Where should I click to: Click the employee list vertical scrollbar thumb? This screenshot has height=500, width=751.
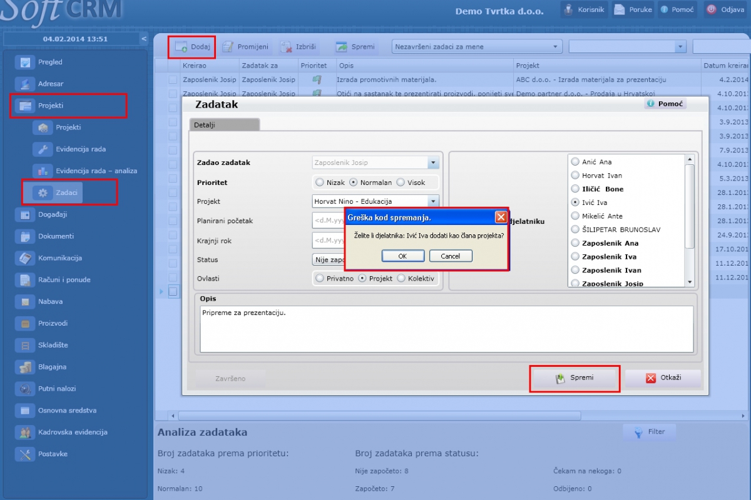[x=690, y=206]
